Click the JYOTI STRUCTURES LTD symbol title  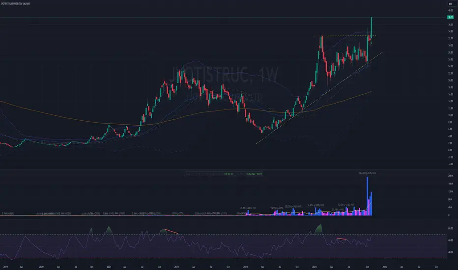coord(15,3)
